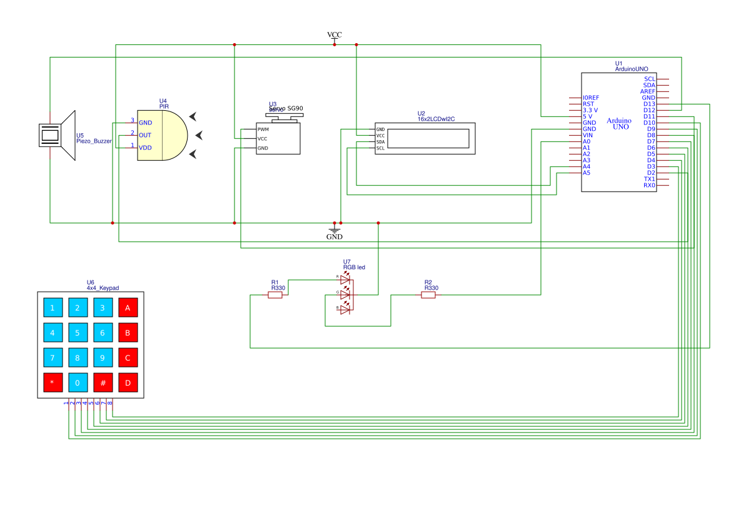The width and height of the screenshot is (731, 517).
Task: Click the blue LED diode of RGB led
Action: click(x=345, y=309)
